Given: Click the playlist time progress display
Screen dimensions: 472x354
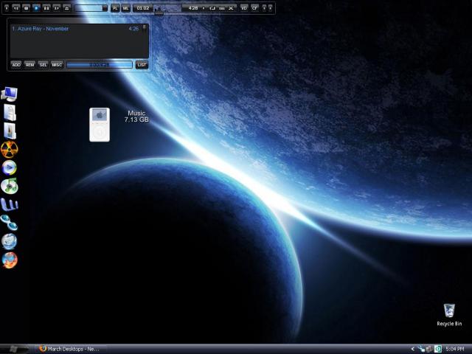Looking at the screenshot, I should coord(100,65).
